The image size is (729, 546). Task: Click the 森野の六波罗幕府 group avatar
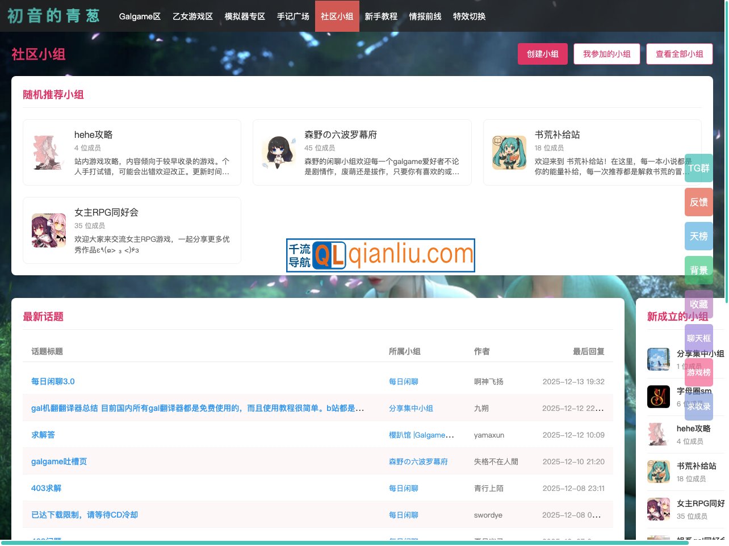tap(278, 152)
